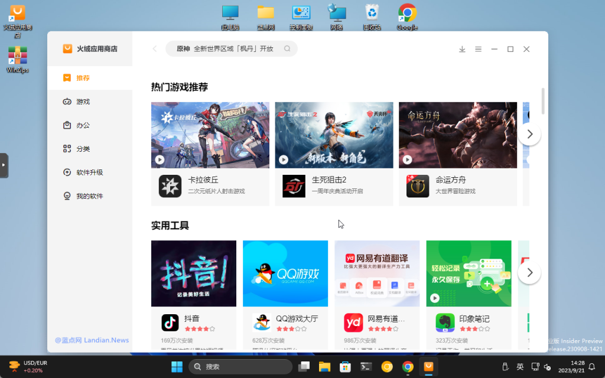Open the 卡拉彼丘 game banner
Viewport: 605px width, 378px height.
pos(210,135)
